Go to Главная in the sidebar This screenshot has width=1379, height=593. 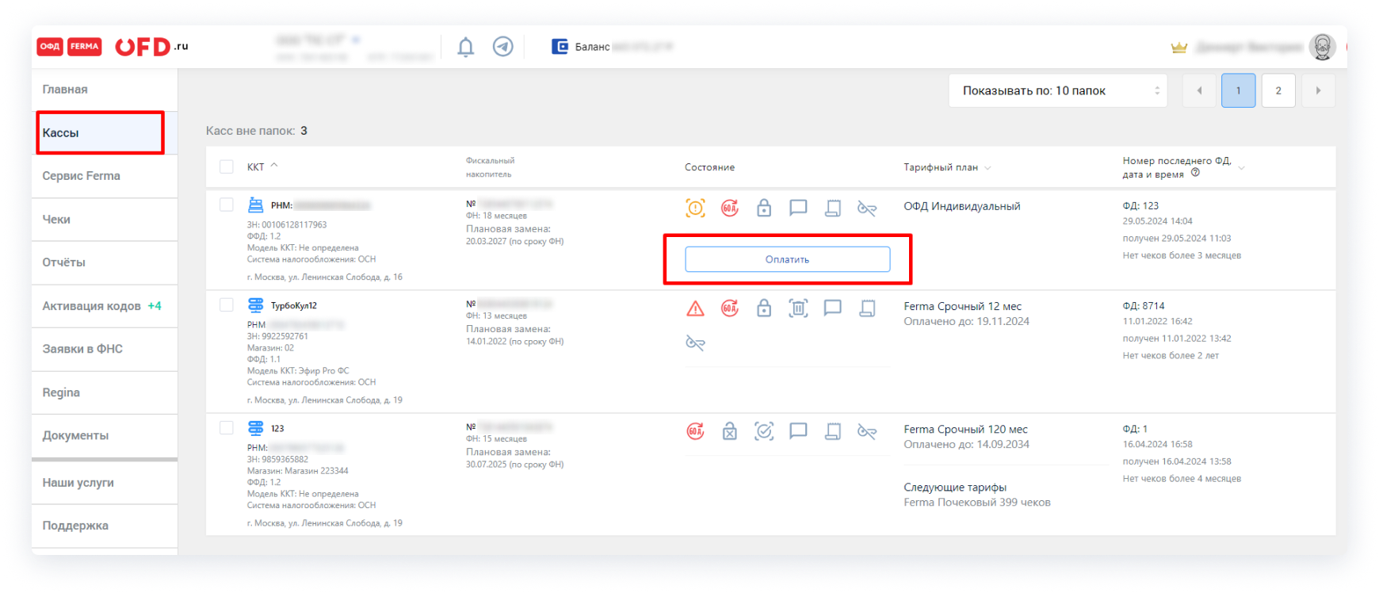tap(105, 90)
